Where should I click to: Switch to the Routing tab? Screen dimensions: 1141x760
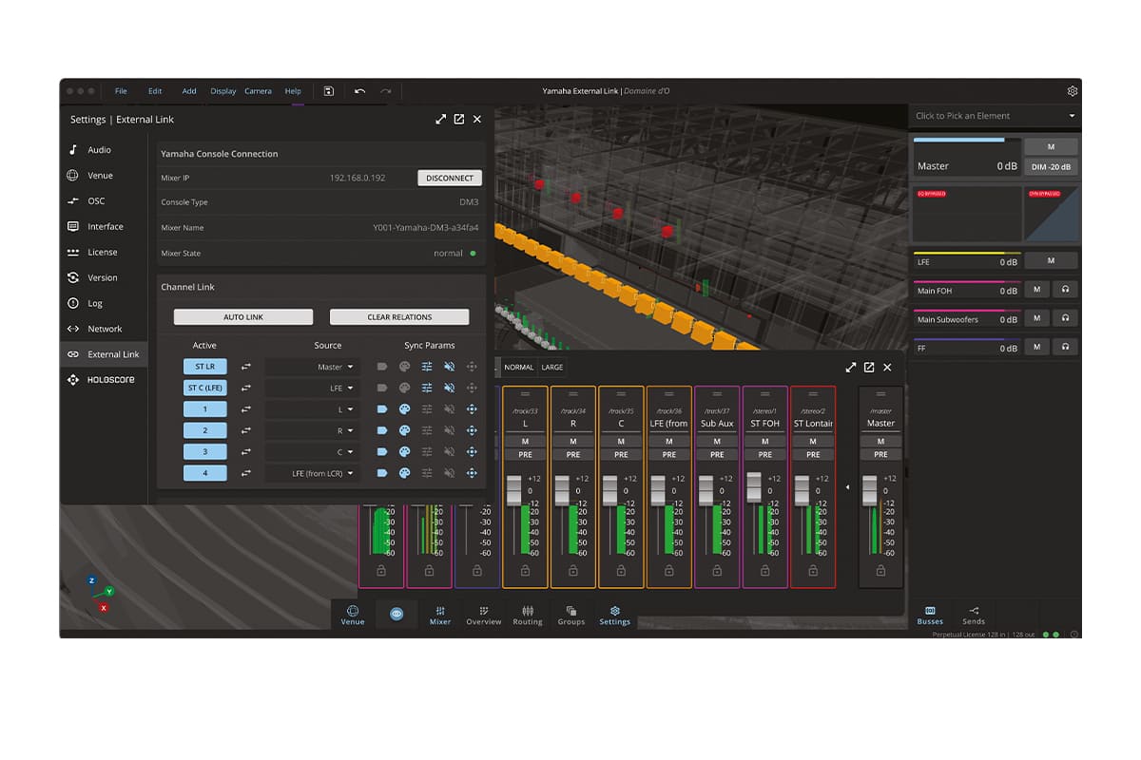528,616
